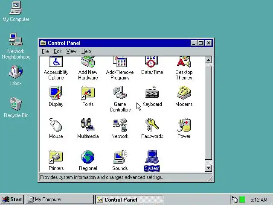Screen dimensions: 273x205
Task: Maximize the Control Panel window
Action: click(200, 43)
